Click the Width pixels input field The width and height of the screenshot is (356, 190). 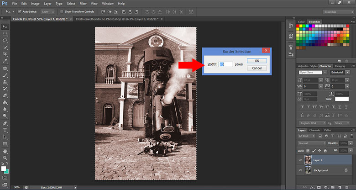click(225, 64)
